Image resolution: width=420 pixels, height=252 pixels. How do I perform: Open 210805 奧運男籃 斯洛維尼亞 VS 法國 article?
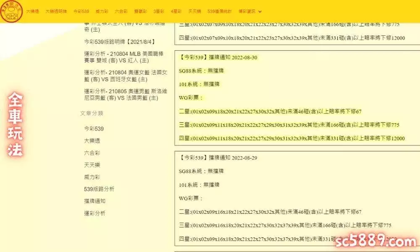point(125,94)
